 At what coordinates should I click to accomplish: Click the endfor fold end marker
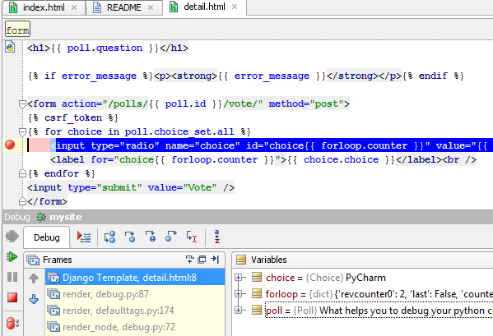(22, 173)
